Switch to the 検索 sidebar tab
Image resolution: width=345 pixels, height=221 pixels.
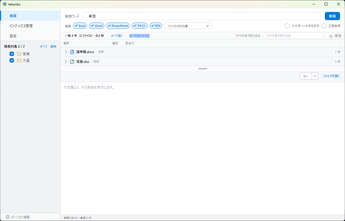coord(30,16)
